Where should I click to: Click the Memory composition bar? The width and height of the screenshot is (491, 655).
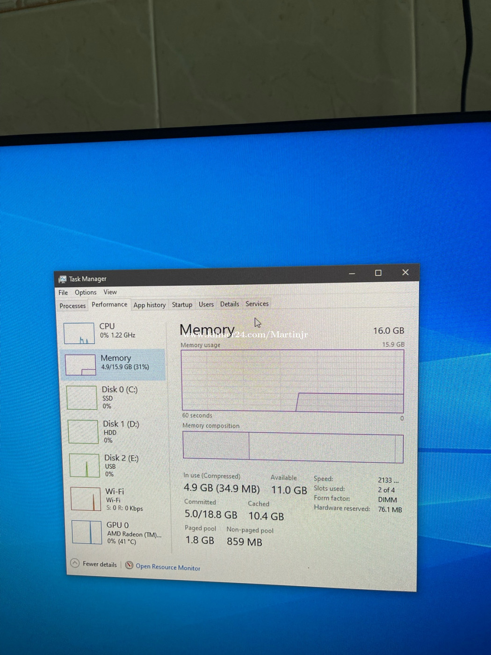tap(293, 448)
